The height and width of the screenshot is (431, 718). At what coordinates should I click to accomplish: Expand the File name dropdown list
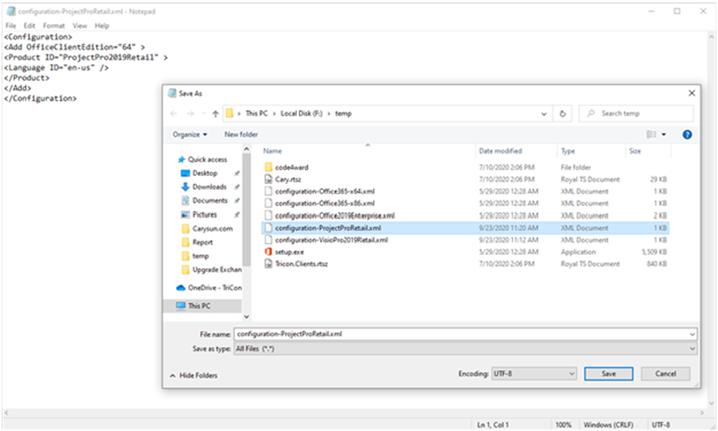[x=692, y=334]
